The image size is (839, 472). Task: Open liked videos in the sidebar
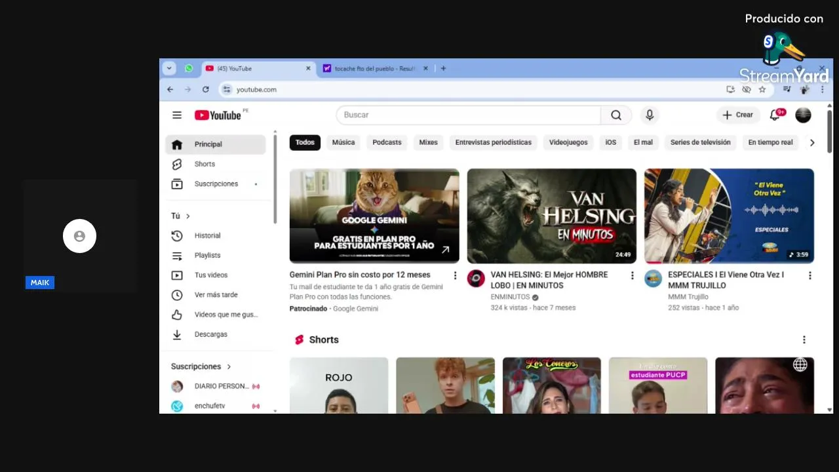[216, 314]
